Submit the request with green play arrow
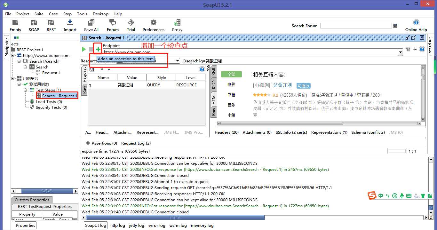 coord(83,49)
